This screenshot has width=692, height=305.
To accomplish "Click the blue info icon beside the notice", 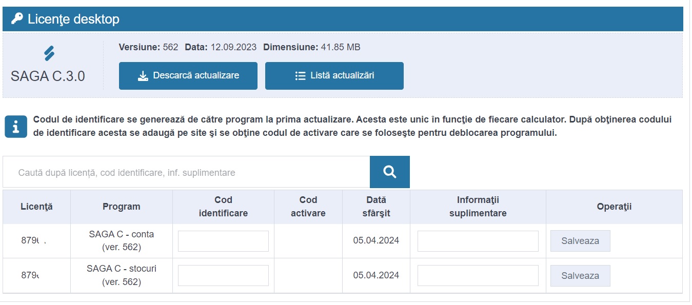I will point(16,127).
